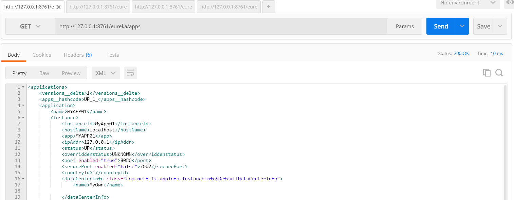Screen dimensions: 514x200
Task: Select Raw response view
Action: 44,73
